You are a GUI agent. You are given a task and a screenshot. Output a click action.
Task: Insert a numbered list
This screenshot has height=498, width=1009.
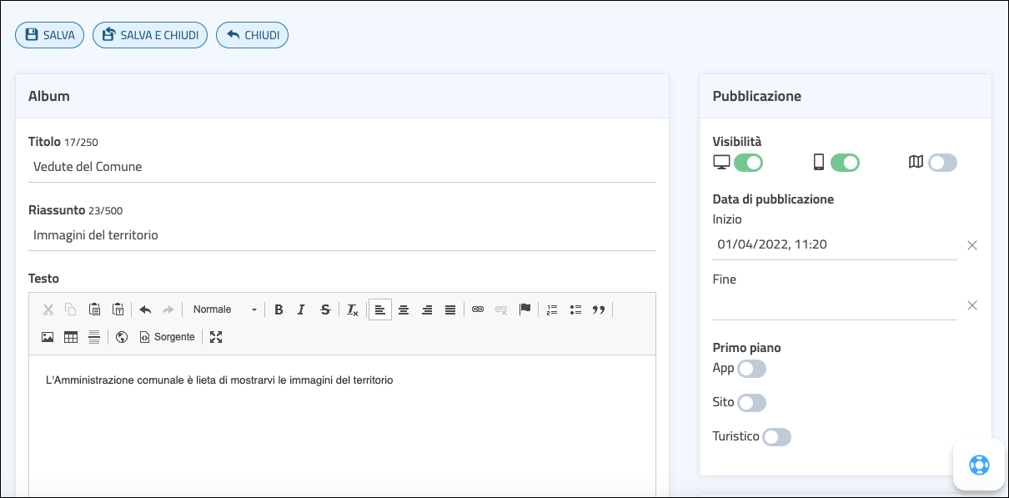pos(551,309)
